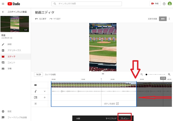Viewport: 173px width, 121px height.
Task: Click the right blue trim handle
Action: coord(137,94)
